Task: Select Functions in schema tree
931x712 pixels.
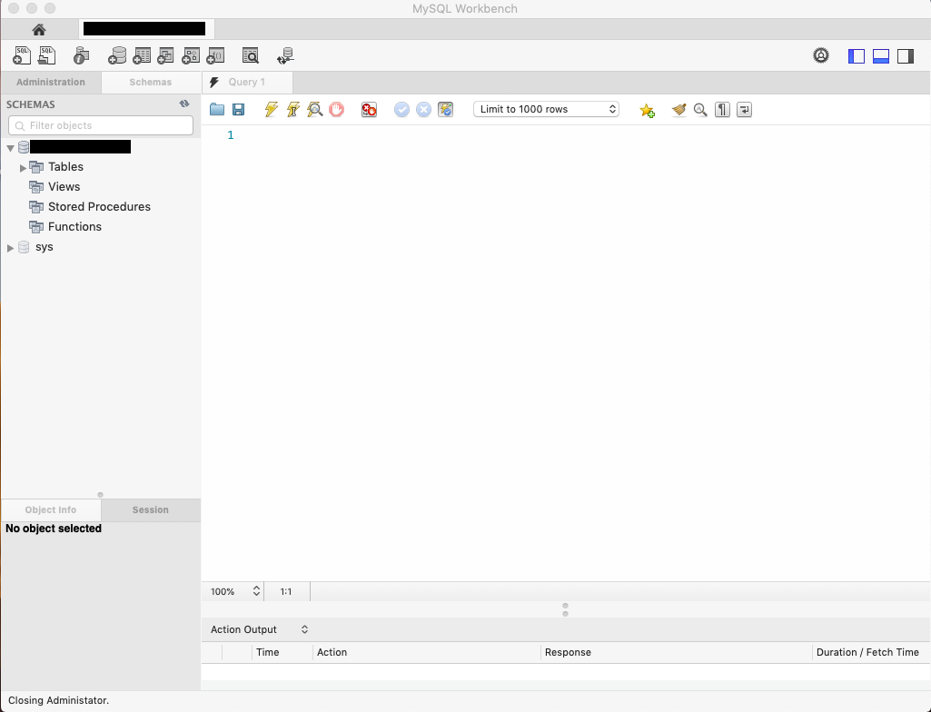Action: pyautogui.click(x=74, y=226)
